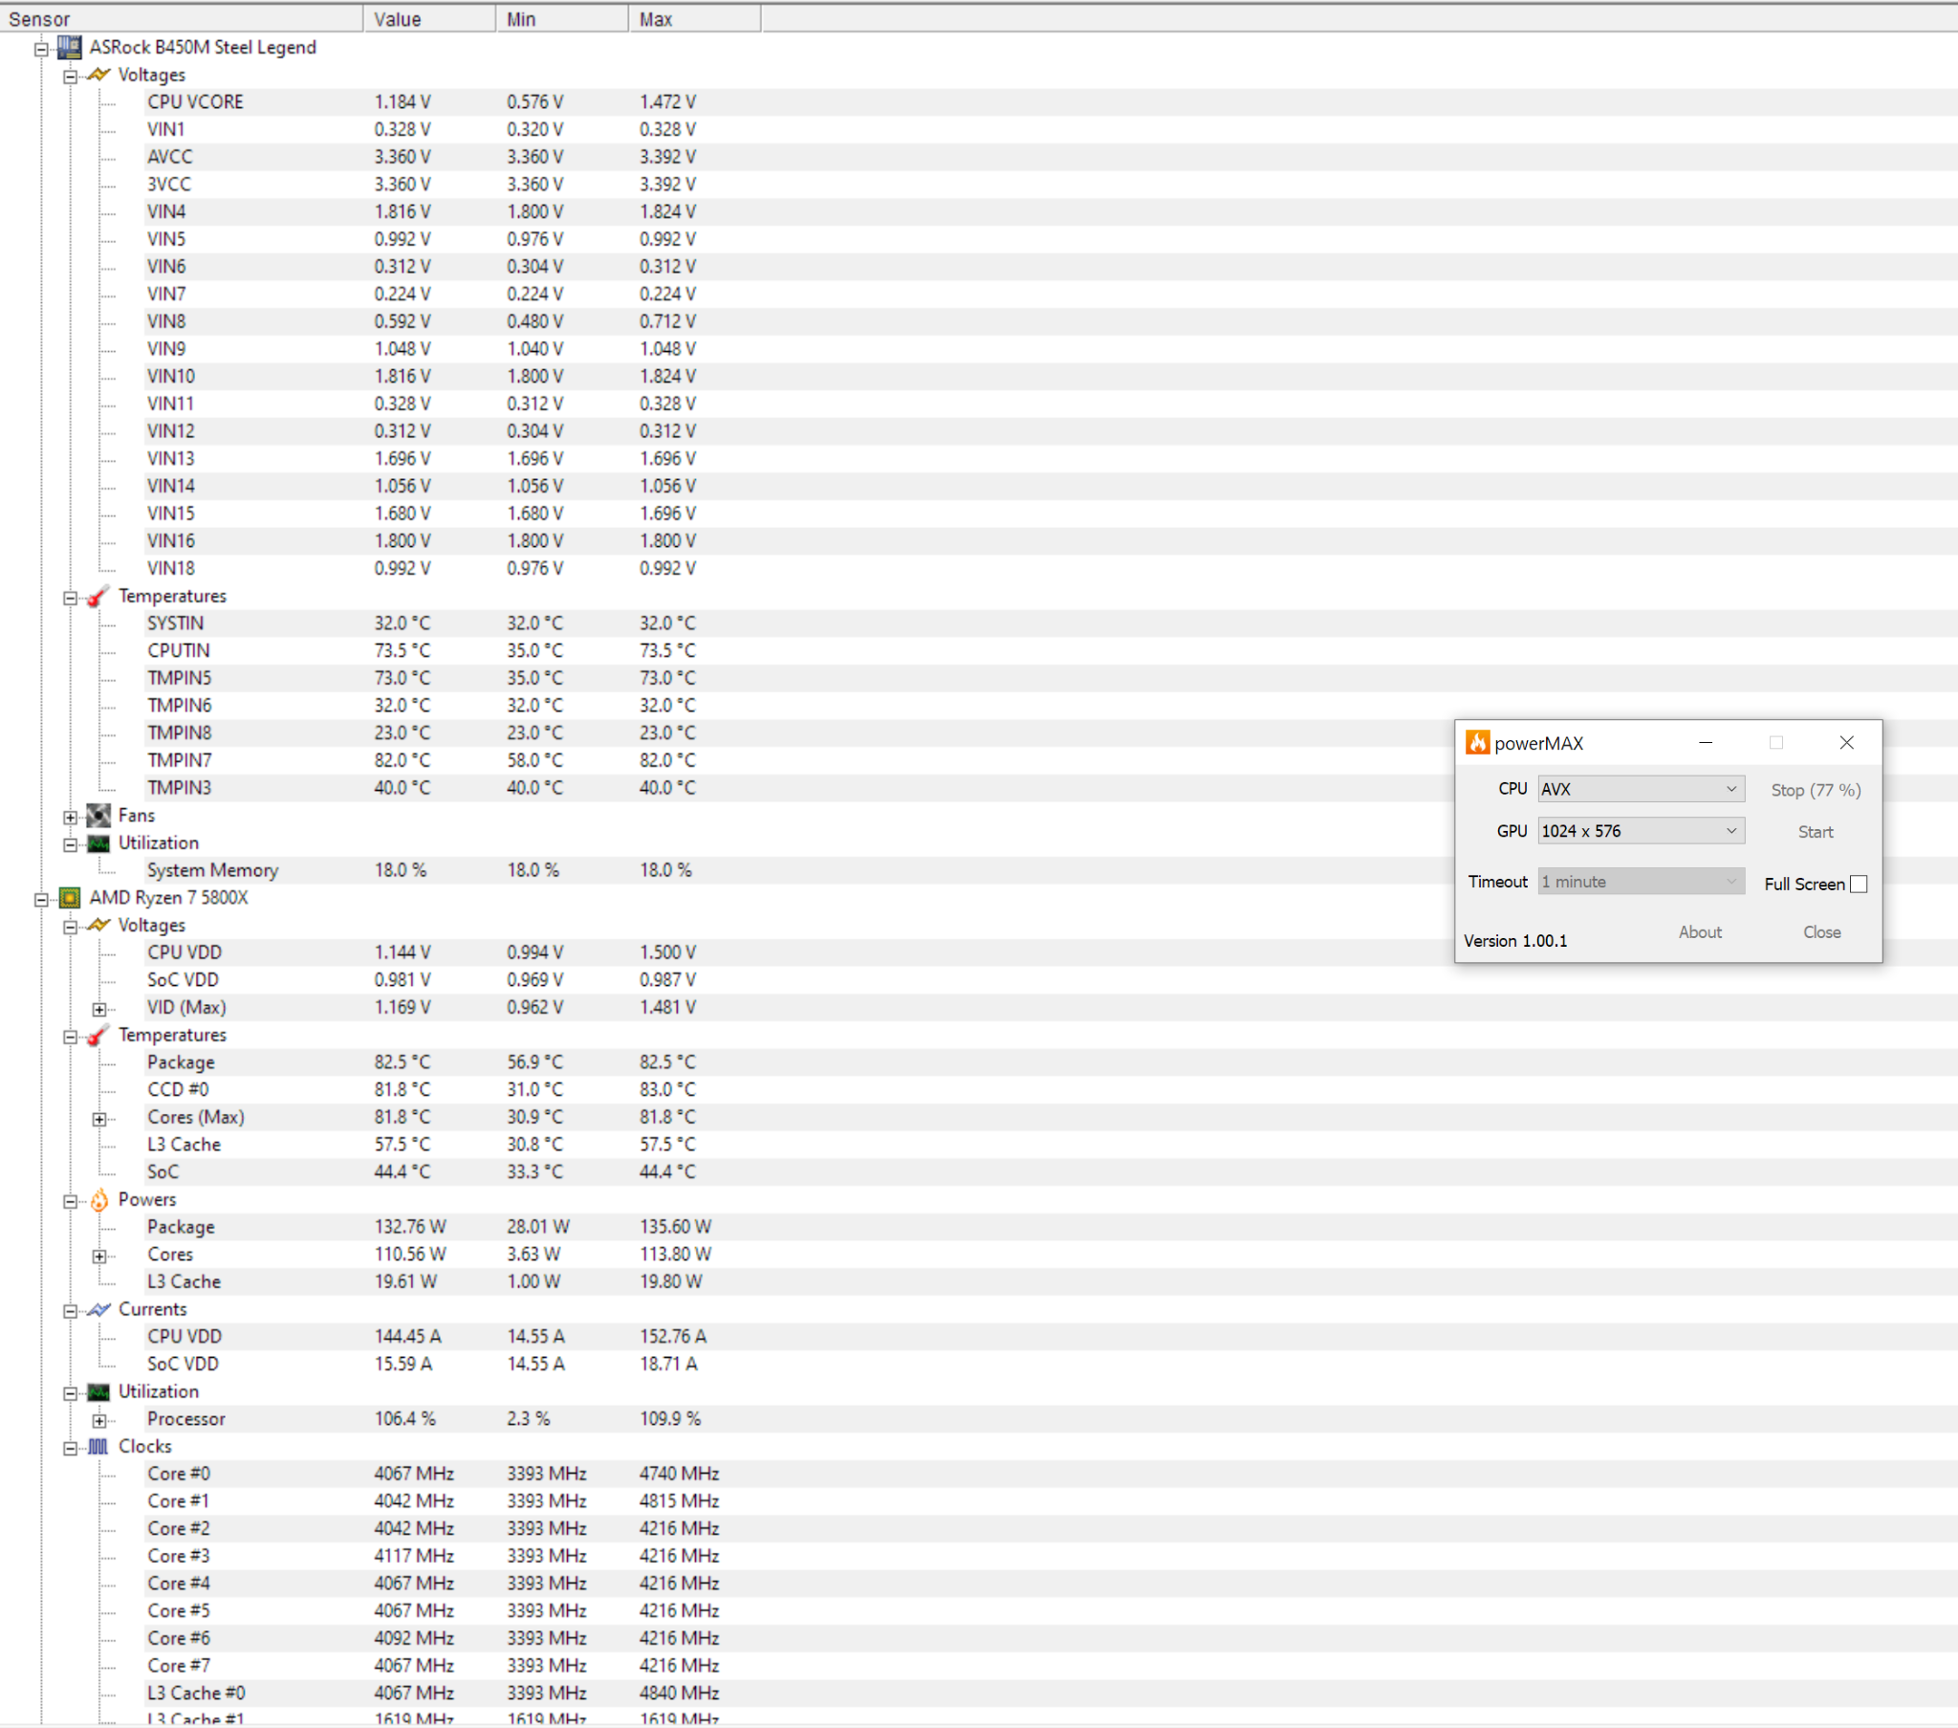Viewport: 1958px width, 1728px height.
Task: Click the AMD Ryzen 7 5800X chip icon
Action: (69, 898)
